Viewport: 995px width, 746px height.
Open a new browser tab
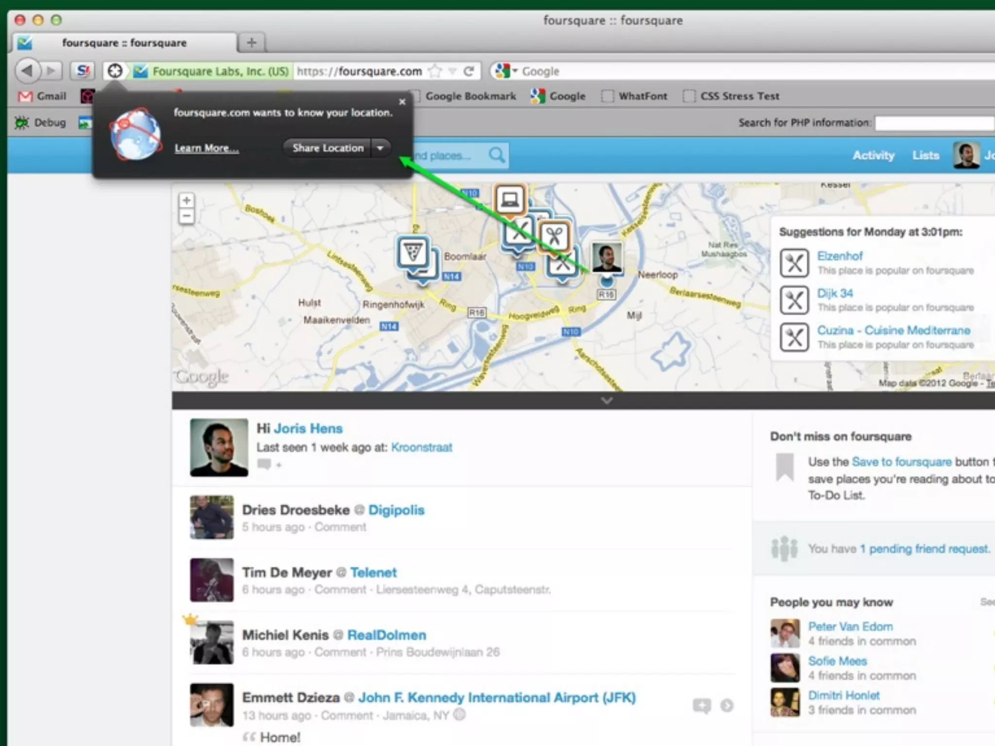(251, 43)
